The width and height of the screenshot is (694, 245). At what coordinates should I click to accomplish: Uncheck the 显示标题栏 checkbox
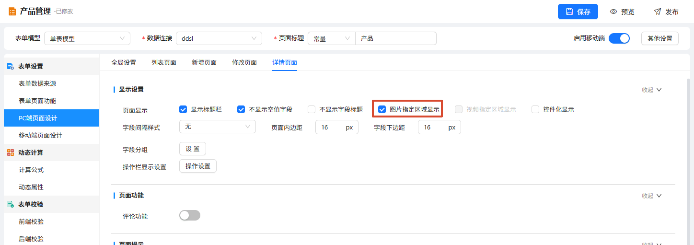(183, 109)
